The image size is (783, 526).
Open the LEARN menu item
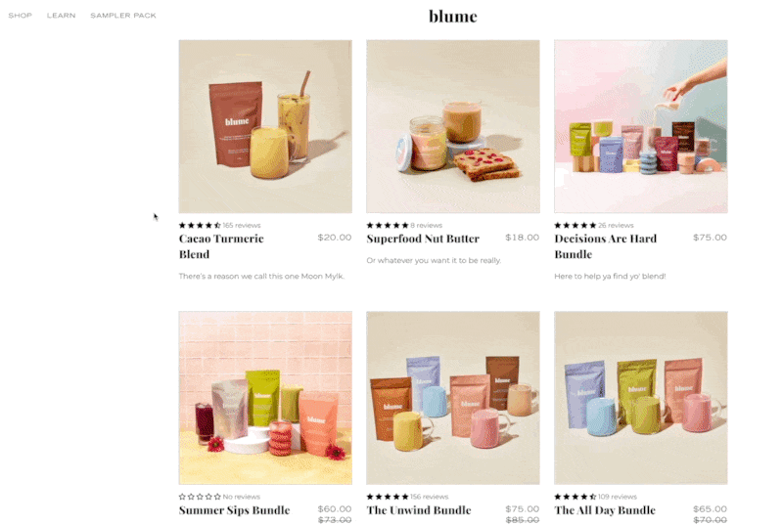tap(62, 16)
